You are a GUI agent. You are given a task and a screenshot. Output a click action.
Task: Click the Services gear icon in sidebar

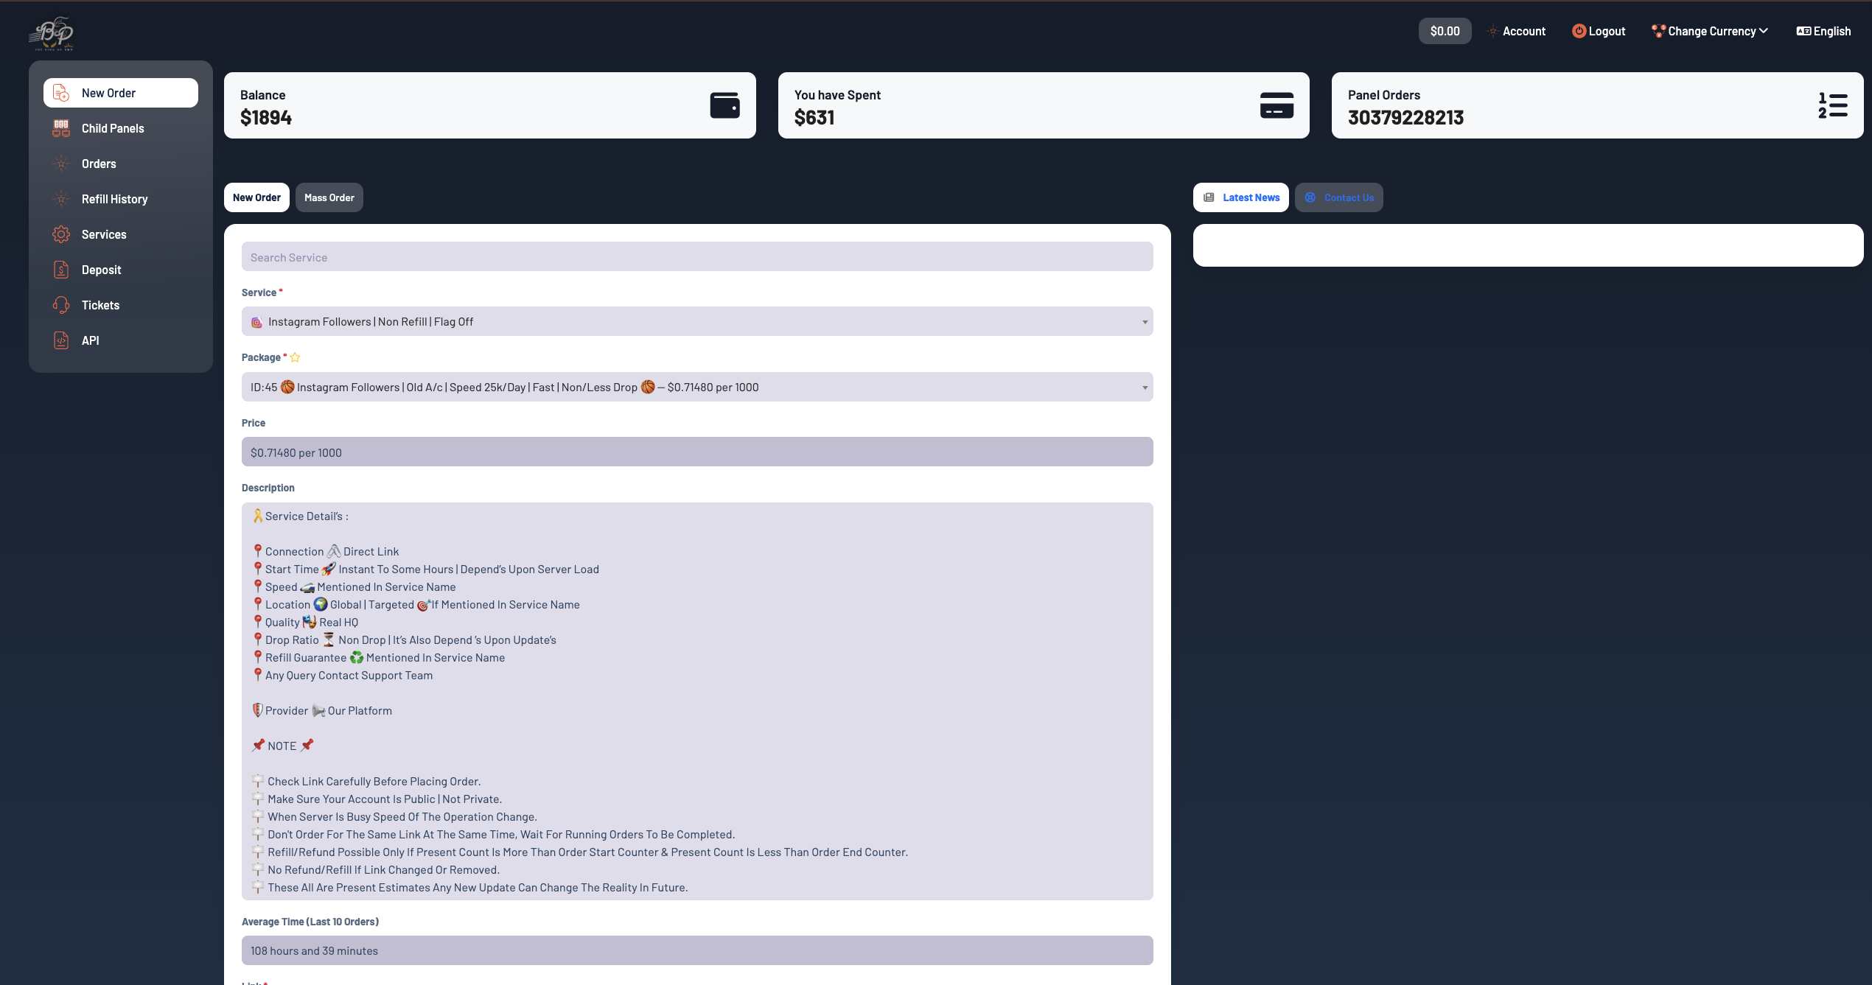(61, 234)
